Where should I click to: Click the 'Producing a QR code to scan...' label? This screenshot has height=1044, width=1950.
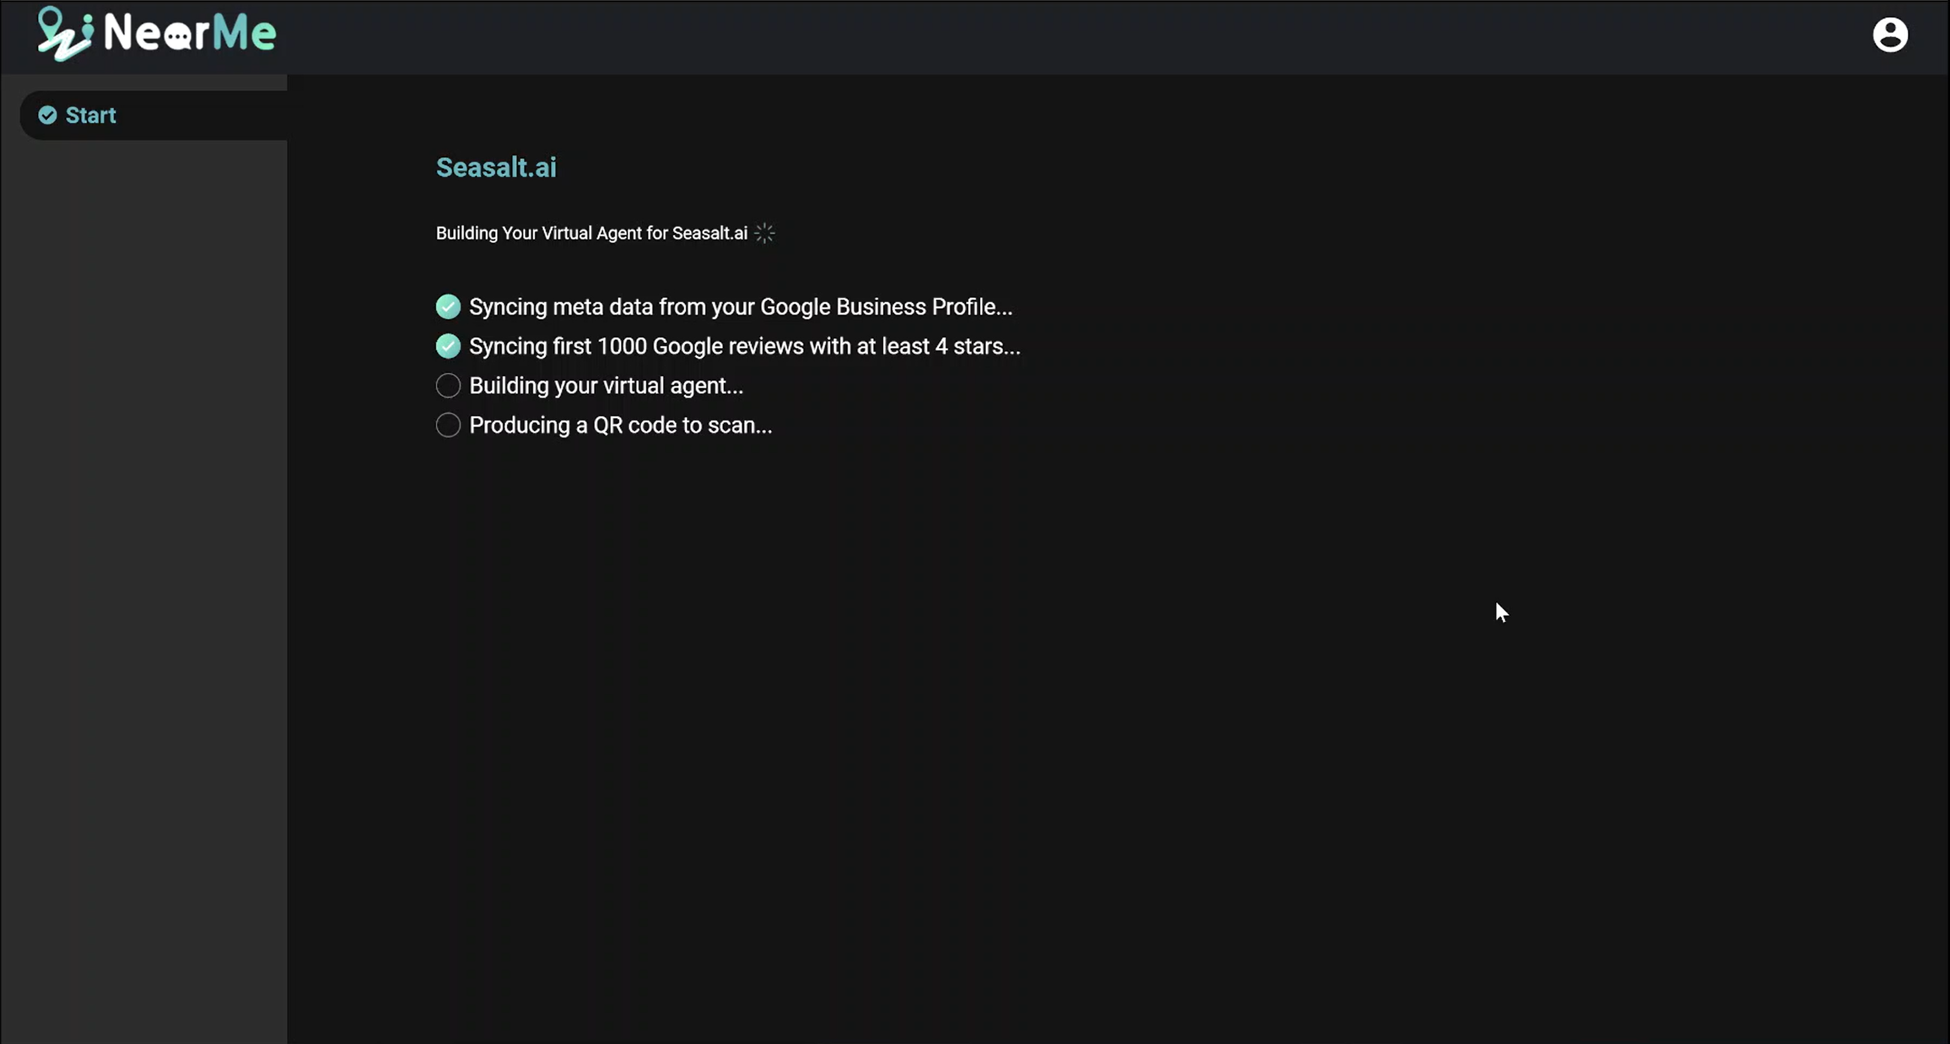click(x=620, y=426)
